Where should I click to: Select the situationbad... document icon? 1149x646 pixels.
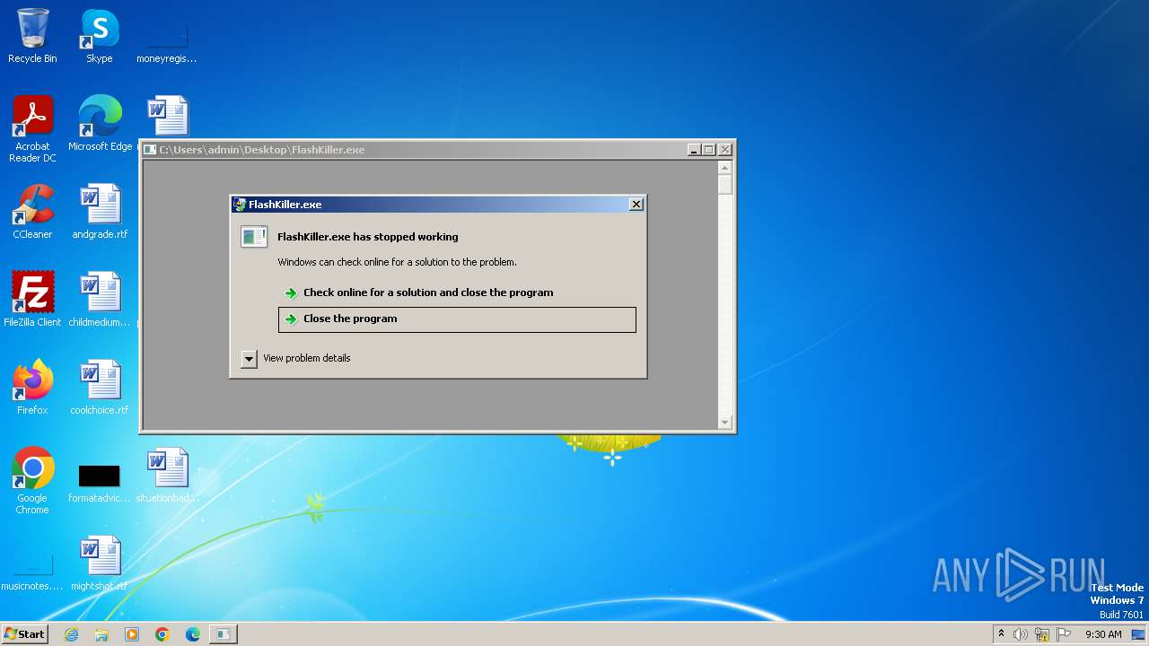click(167, 476)
